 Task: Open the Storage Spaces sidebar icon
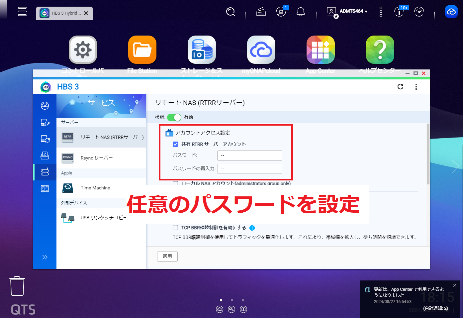[45, 189]
